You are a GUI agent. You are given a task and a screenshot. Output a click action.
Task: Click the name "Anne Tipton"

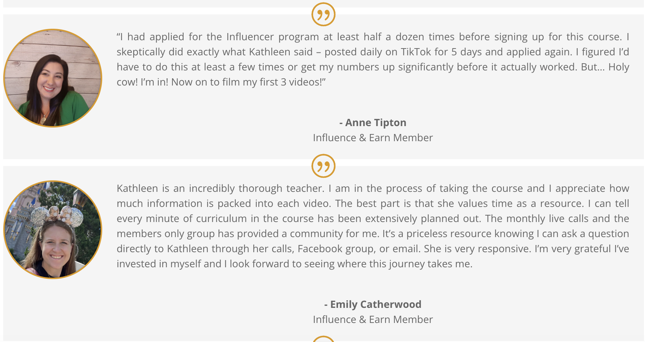coord(375,123)
